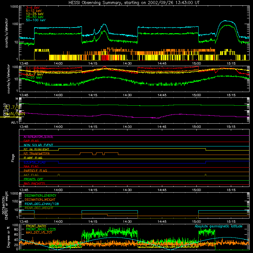Choose the 50-100 keV legend label
Image resolution: width=253 pixels, height=253 pixels.
pyautogui.click(x=36, y=20)
